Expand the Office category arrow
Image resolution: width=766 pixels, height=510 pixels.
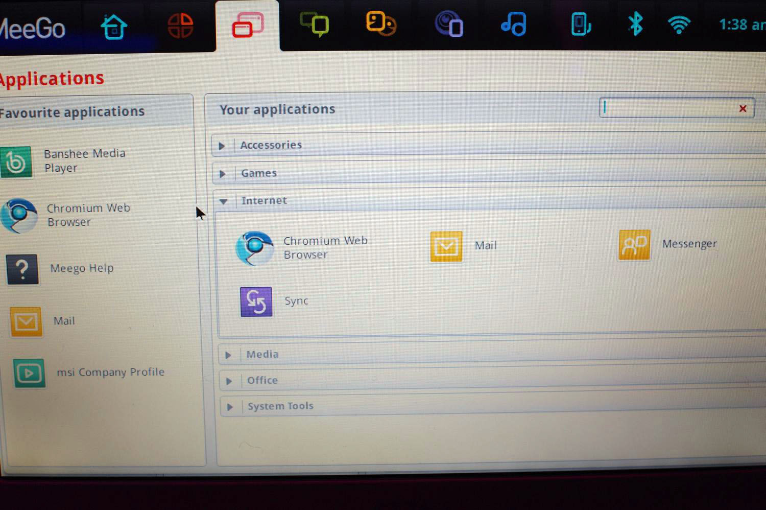click(x=229, y=381)
